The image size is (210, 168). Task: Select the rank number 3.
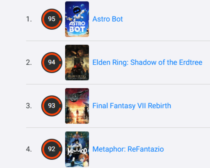click(29, 106)
